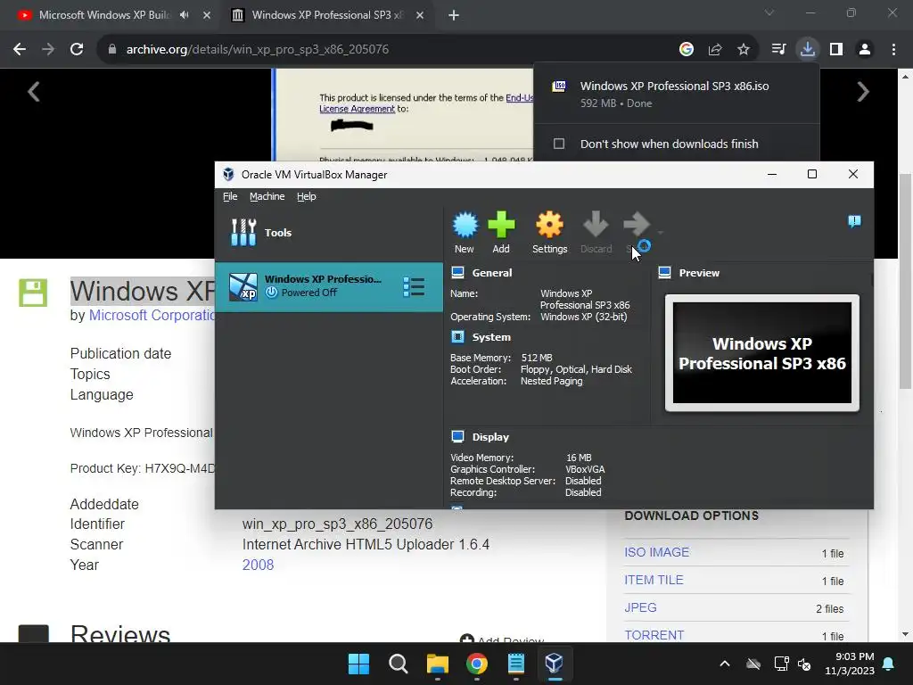Image resolution: width=913 pixels, height=685 pixels.
Task: Click the VM preview thumbnail
Action: coord(762,353)
